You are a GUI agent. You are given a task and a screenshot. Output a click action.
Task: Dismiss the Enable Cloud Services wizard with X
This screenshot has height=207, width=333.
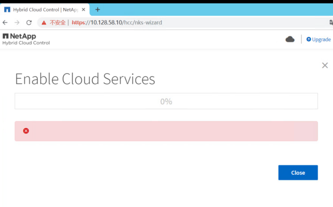pos(325,65)
